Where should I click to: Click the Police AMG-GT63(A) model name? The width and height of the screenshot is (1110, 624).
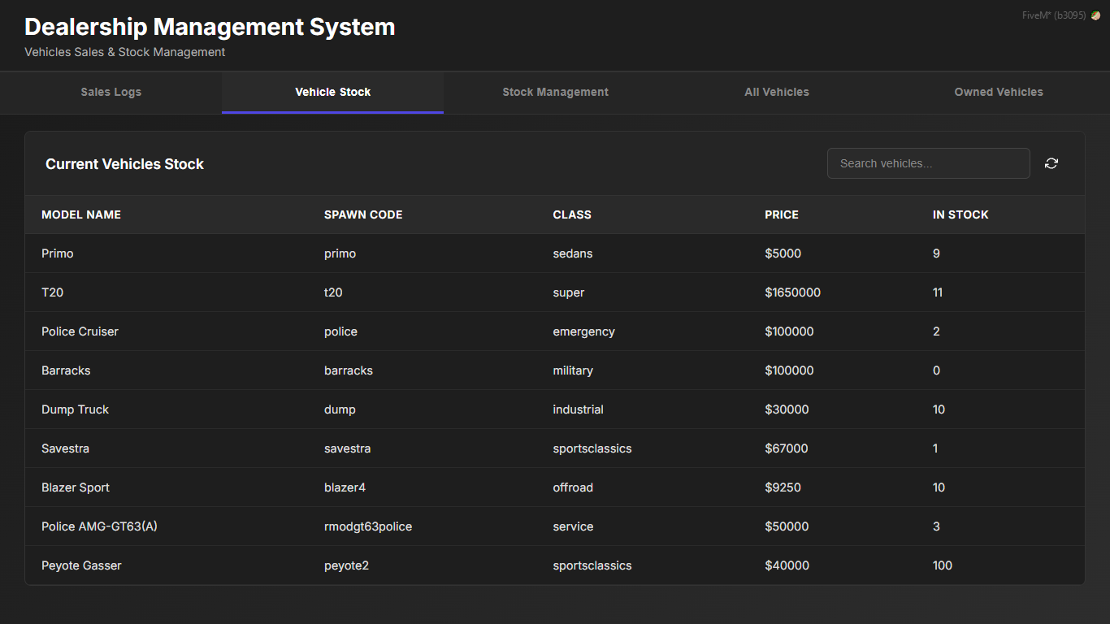pos(99,526)
